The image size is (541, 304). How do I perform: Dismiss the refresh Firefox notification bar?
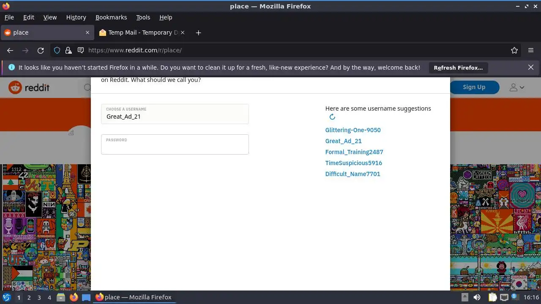tap(531, 67)
